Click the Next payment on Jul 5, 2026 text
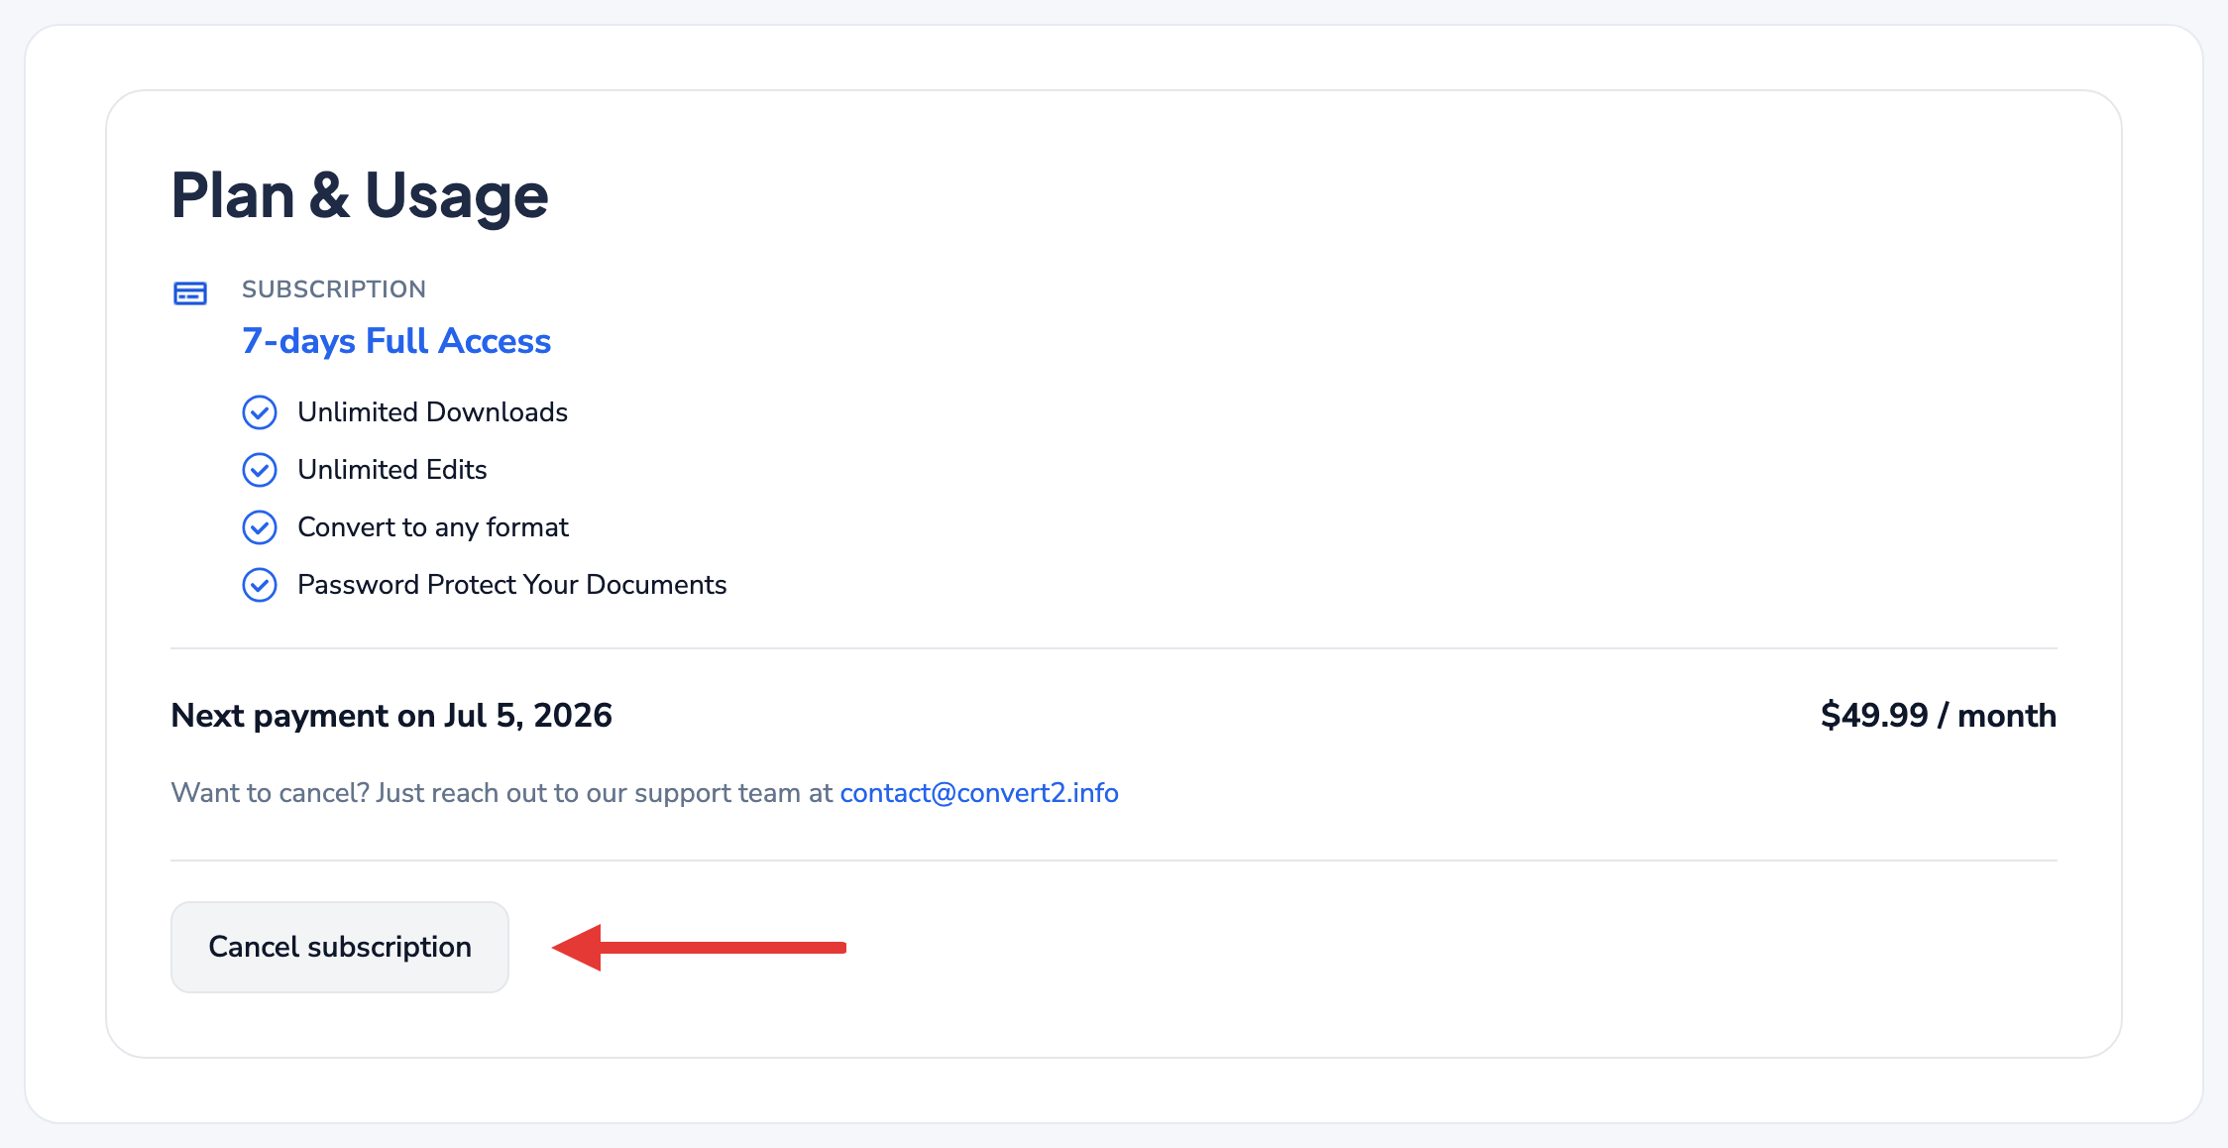 point(391,716)
